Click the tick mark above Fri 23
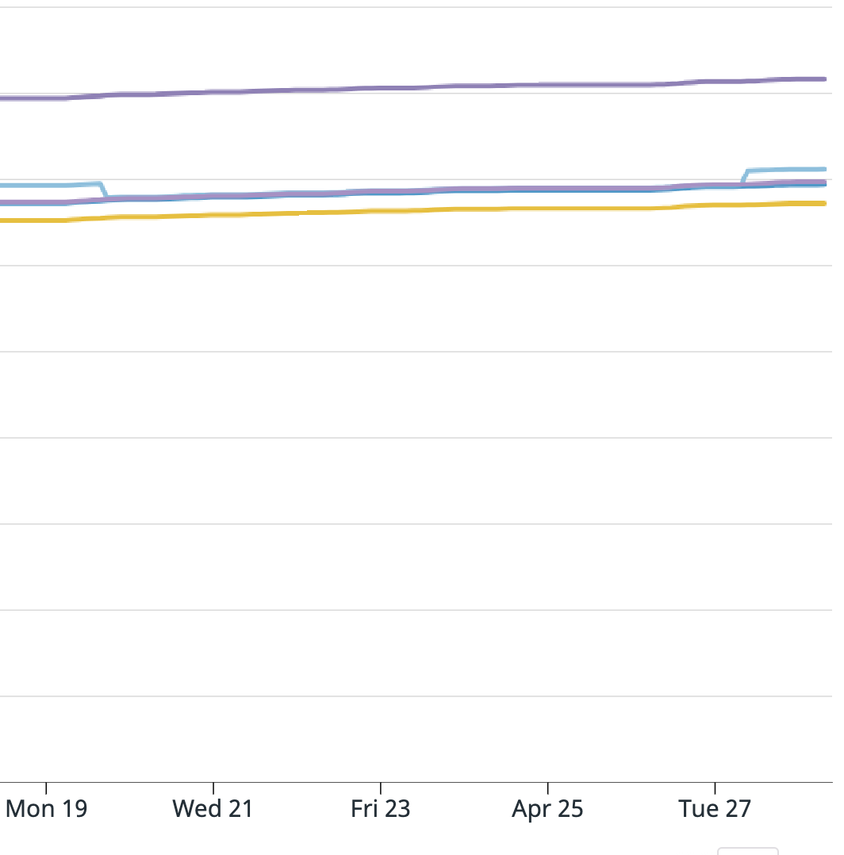 point(381,788)
